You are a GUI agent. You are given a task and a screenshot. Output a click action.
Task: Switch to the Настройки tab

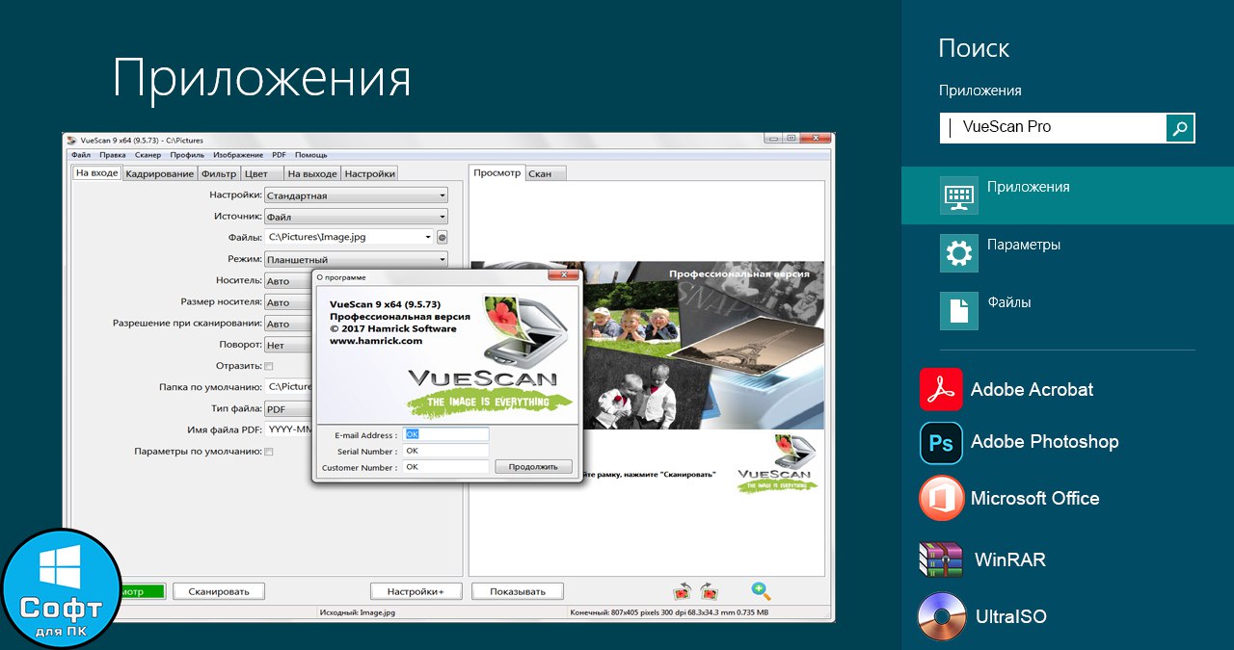(369, 173)
